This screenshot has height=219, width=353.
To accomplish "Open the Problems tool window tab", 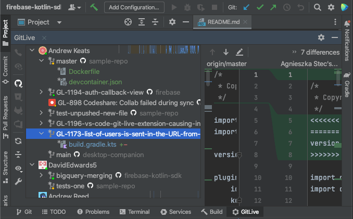I will pos(93,212).
